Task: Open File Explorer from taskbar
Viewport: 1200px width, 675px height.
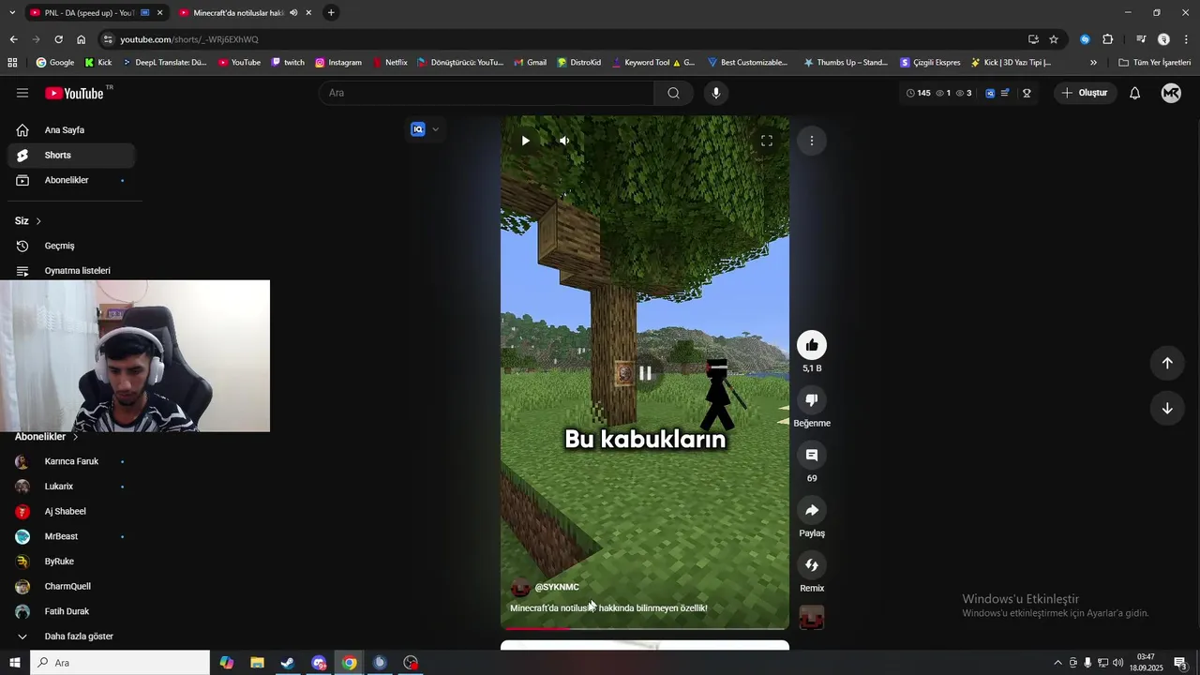Action: point(257,663)
